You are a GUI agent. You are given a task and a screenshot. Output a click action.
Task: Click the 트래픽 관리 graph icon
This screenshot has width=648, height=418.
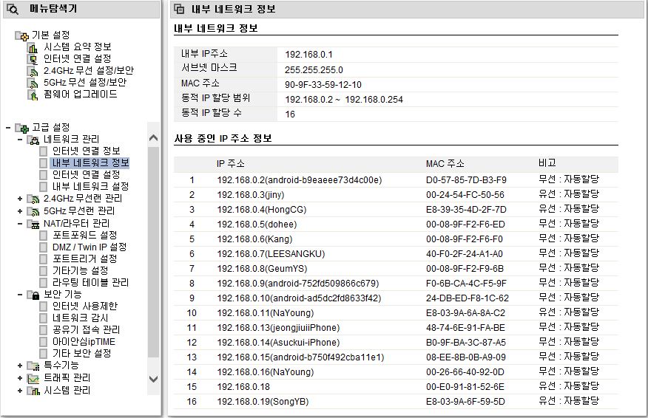tap(33, 378)
